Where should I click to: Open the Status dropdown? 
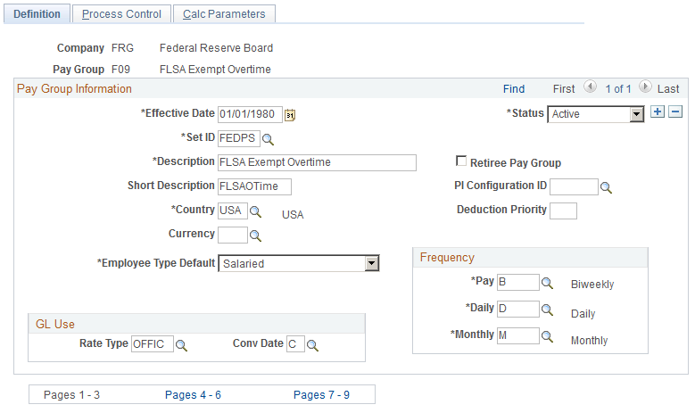(596, 114)
